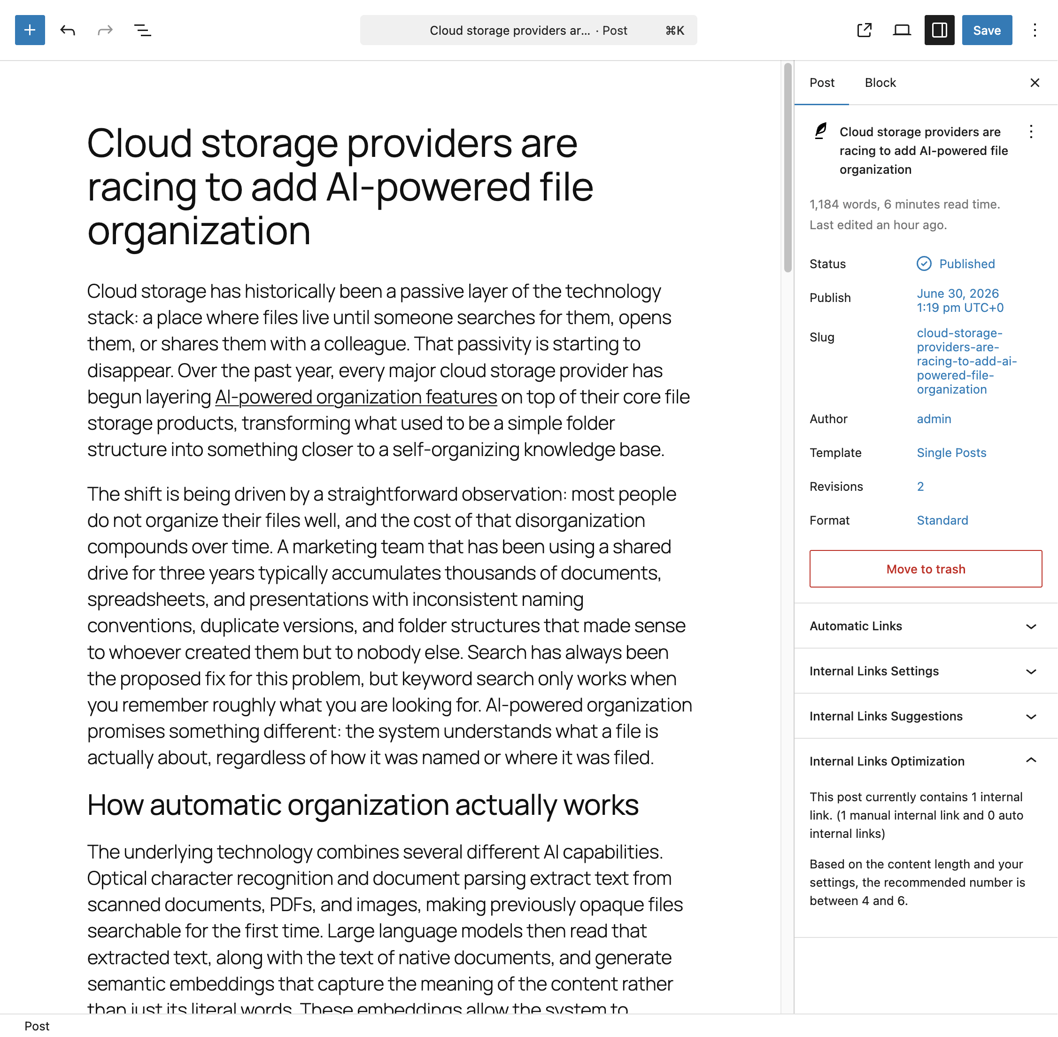Viewport: 1058px width, 1037px height.
Task: Open the device preview options
Action: click(x=902, y=30)
